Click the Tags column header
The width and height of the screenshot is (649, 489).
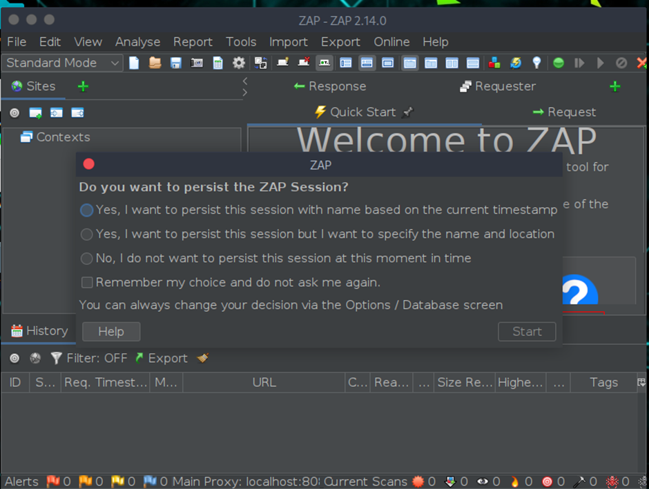(603, 382)
